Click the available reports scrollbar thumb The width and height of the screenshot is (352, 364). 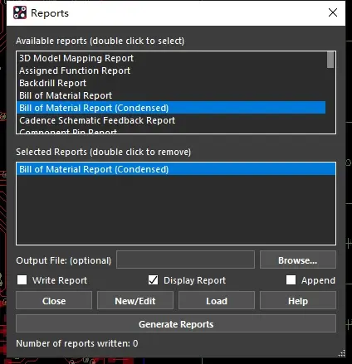point(330,60)
